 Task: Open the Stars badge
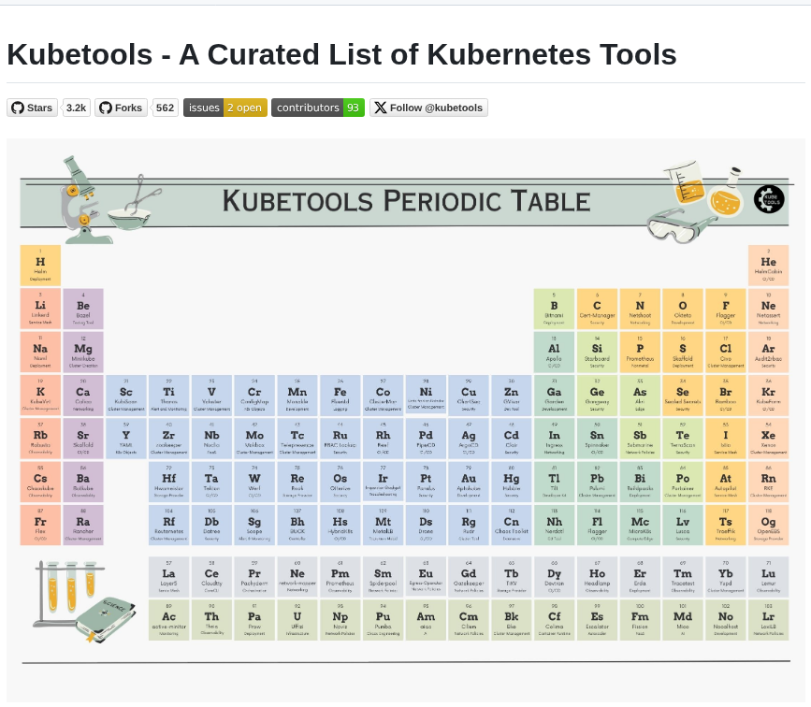point(32,108)
